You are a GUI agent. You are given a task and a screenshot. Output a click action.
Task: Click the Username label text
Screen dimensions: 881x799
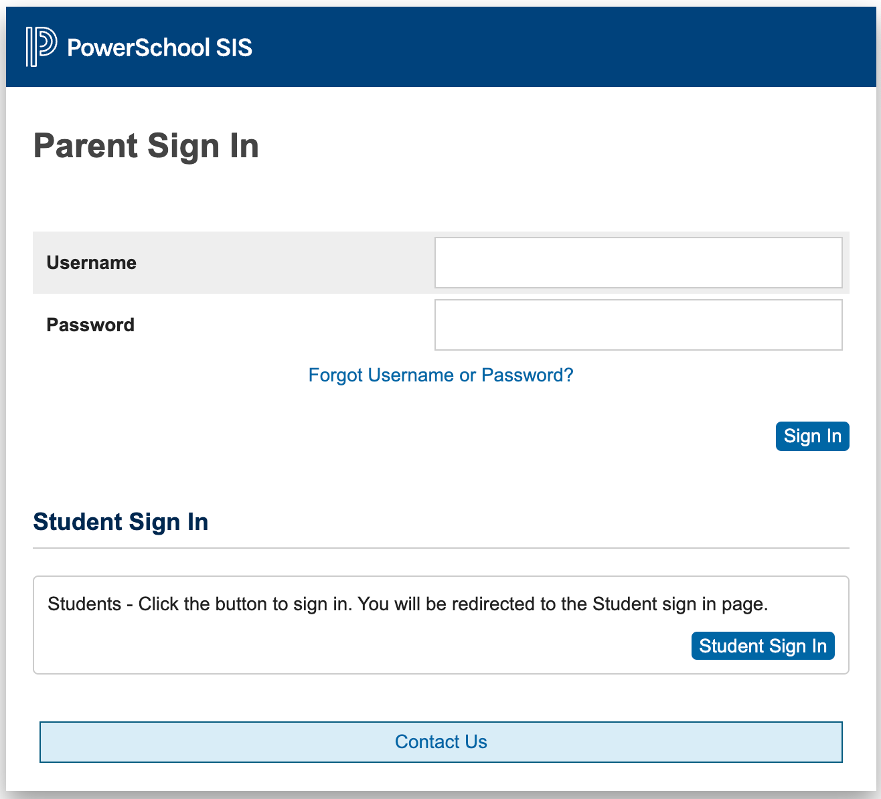(x=91, y=262)
